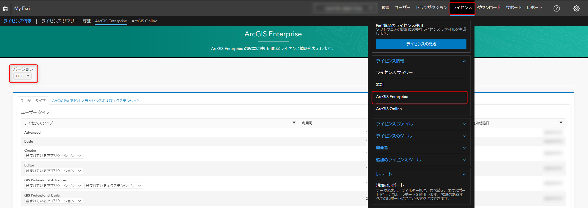Image resolution: width=588 pixels, height=208 pixels.
Task: Open the レポート top menu
Action: click(x=534, y=8)
